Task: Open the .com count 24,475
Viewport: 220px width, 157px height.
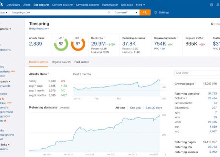Action: [212, 122]
